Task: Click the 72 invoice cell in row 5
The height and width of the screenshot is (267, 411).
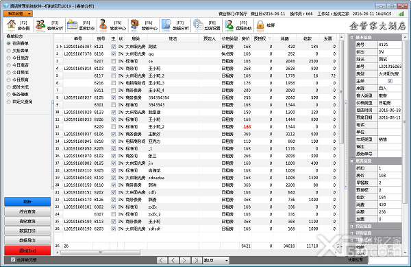Action: 328,76
